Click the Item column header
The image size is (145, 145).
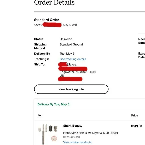tap(40, 115)
